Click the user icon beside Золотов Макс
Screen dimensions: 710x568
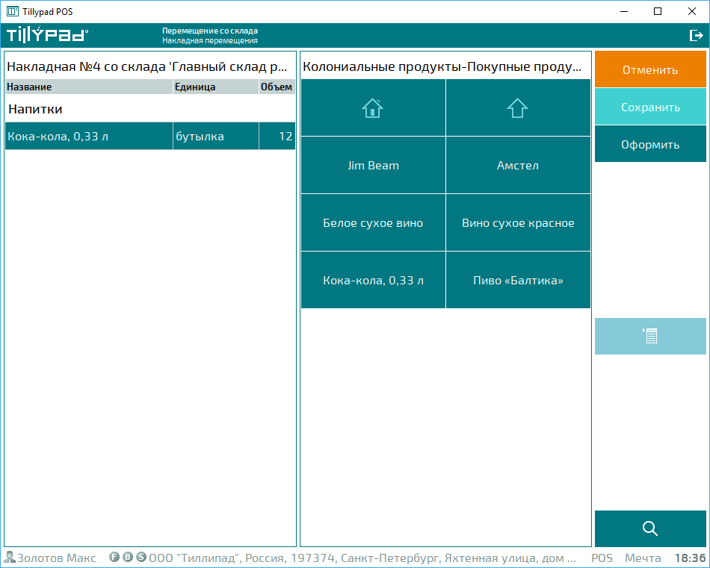10,558
